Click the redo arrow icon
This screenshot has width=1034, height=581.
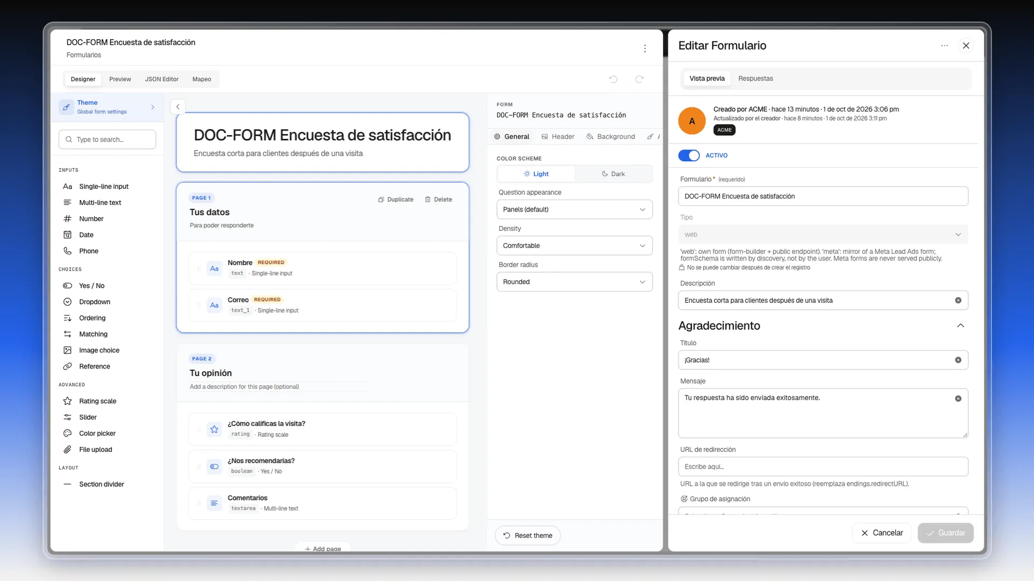coord(639,79)
